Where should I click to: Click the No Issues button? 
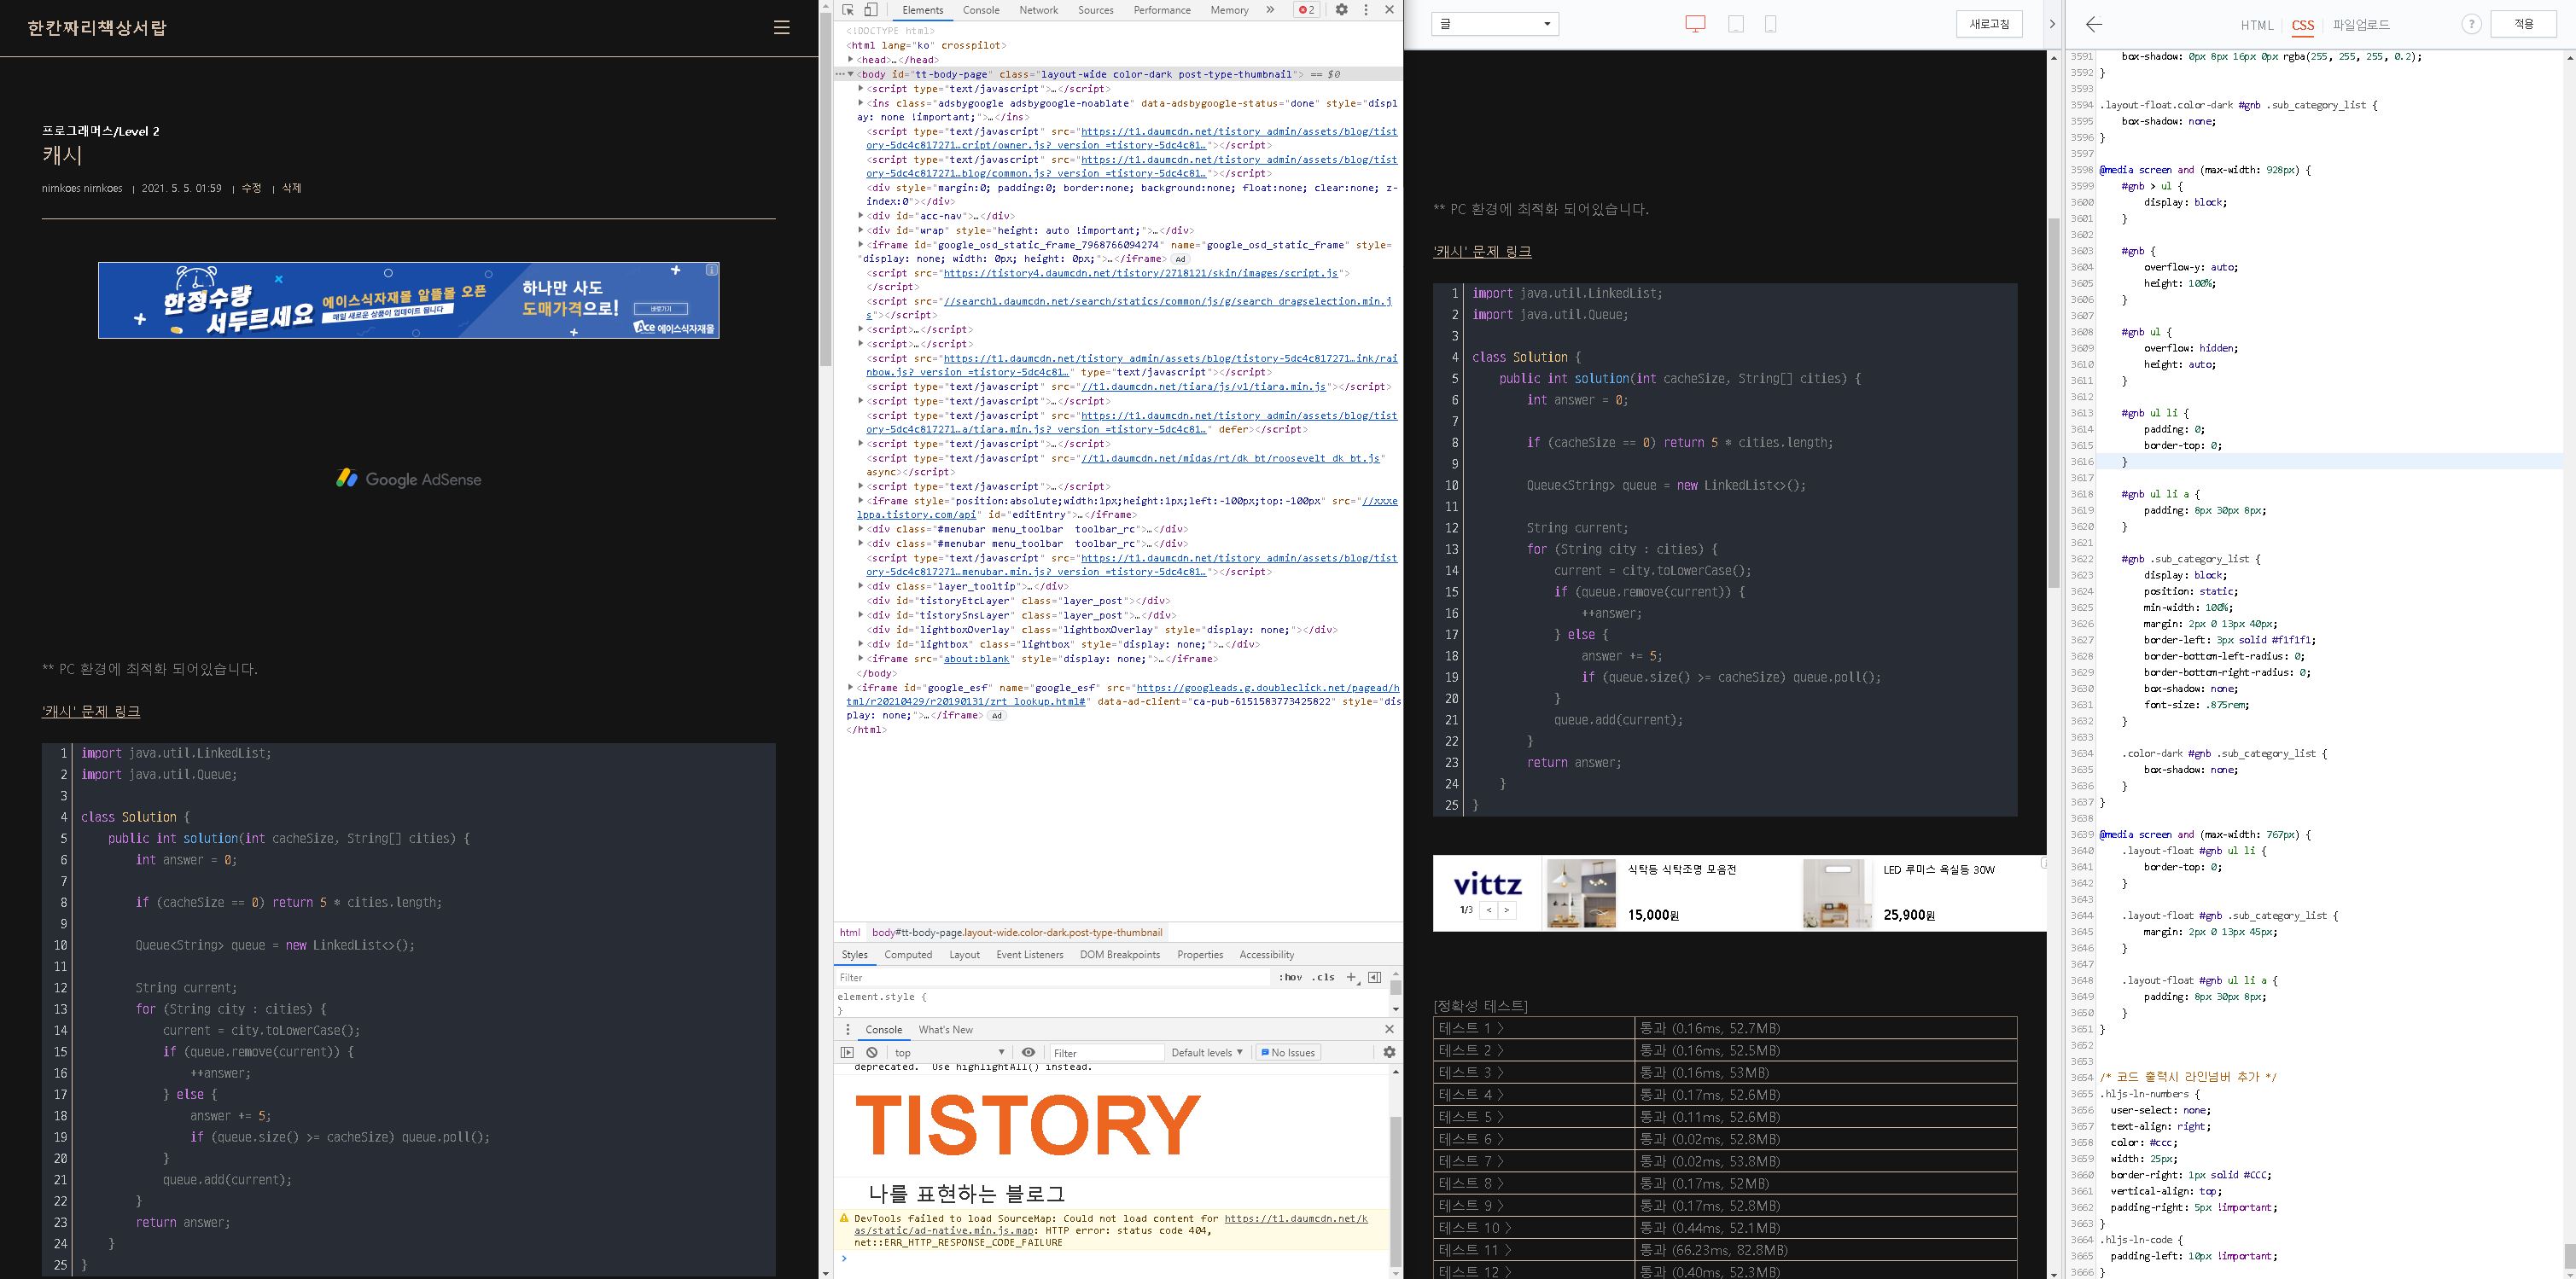[1288, 1052]
